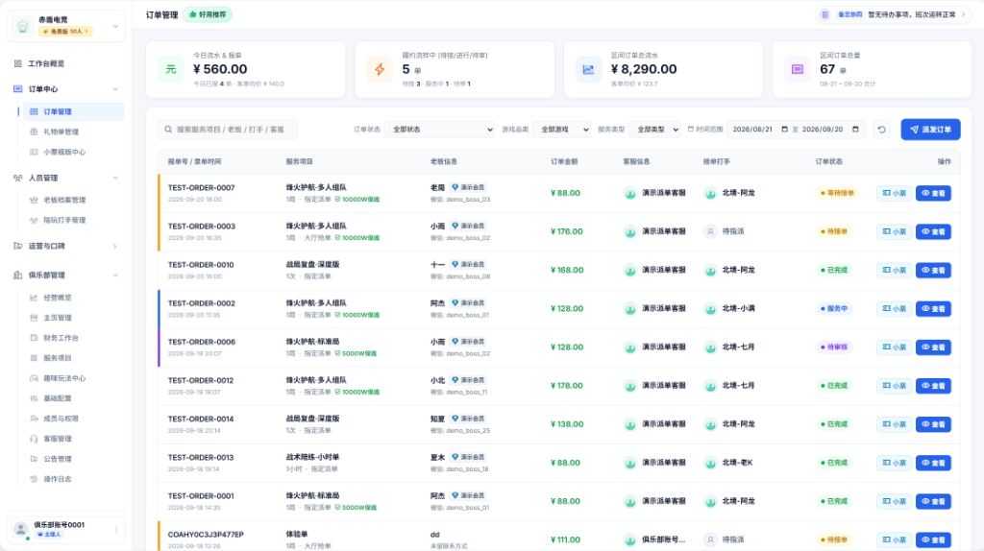Open the 暂无待办事项 notice in header
984x551 pixels.
coord(894,14)
